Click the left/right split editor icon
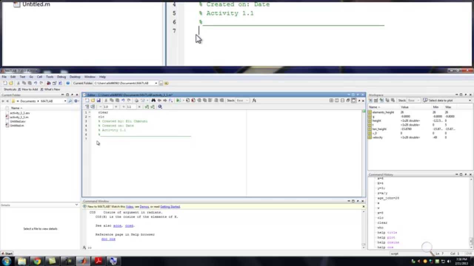The width and height of the screenshot is (474, 266). click(337, 100)
